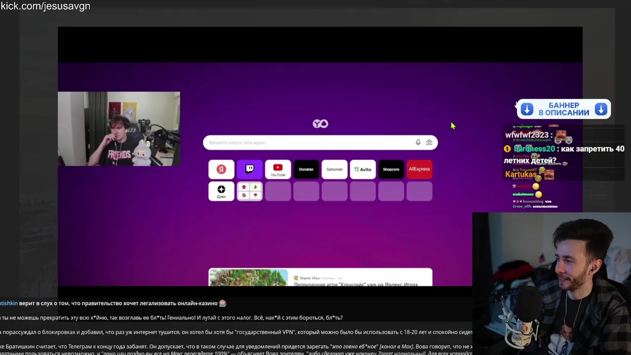
Task: Click the right download arrow on the banner
Action: click(x=600, y=109)
